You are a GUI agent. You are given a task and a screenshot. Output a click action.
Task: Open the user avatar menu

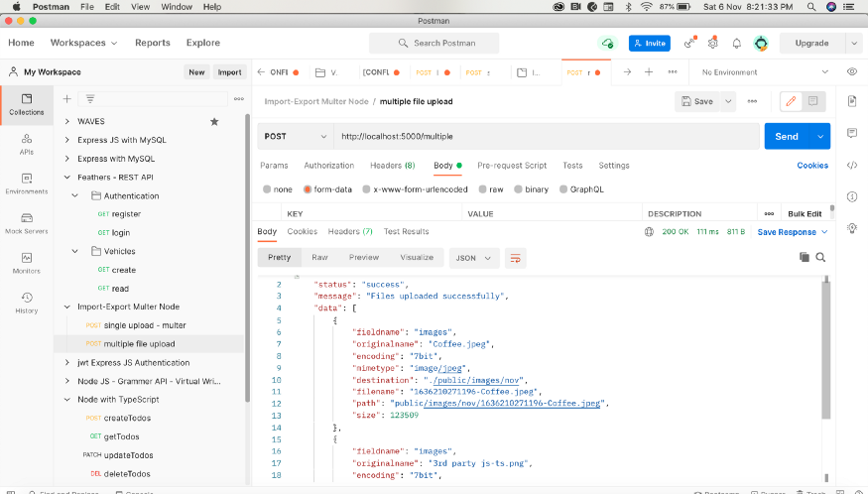point(761,44)
